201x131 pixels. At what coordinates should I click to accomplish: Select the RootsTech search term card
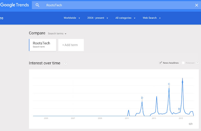pyautogui.click(x=42, y=45)
